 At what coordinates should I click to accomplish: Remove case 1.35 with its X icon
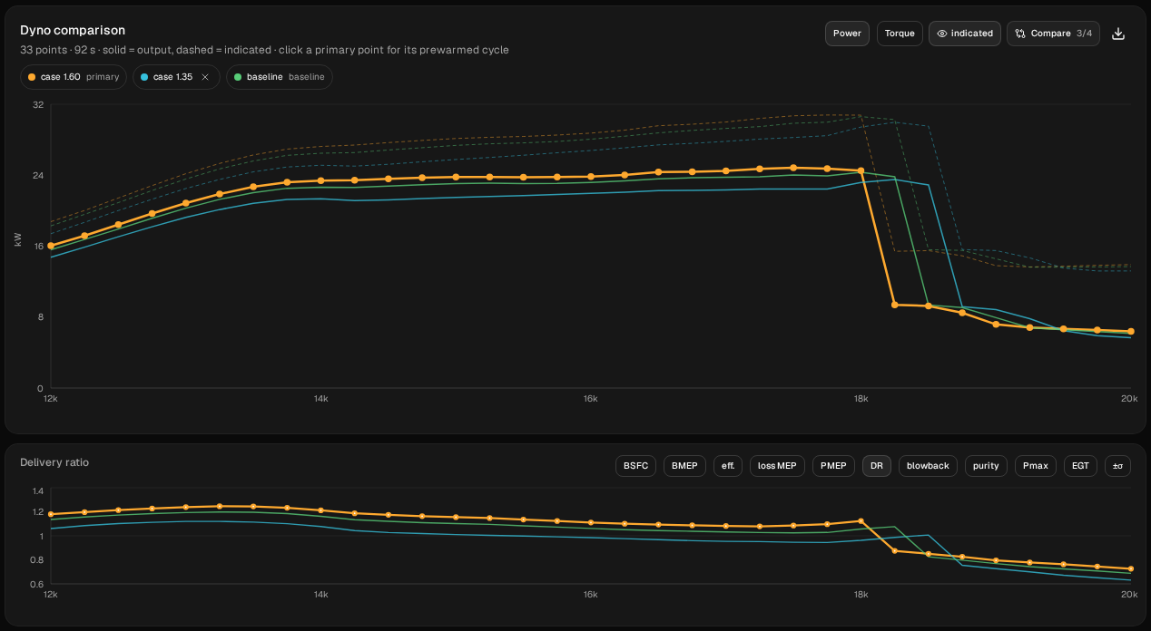[x=205, y=77]
